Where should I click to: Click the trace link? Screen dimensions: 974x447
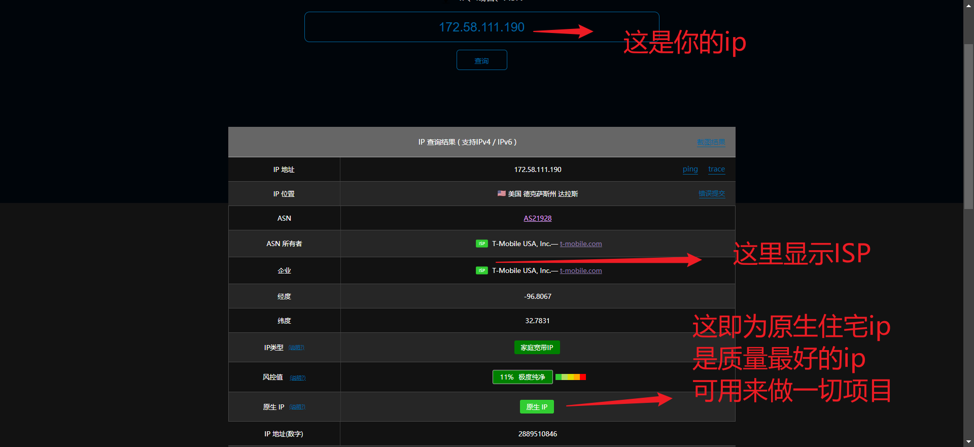point(716,169)
